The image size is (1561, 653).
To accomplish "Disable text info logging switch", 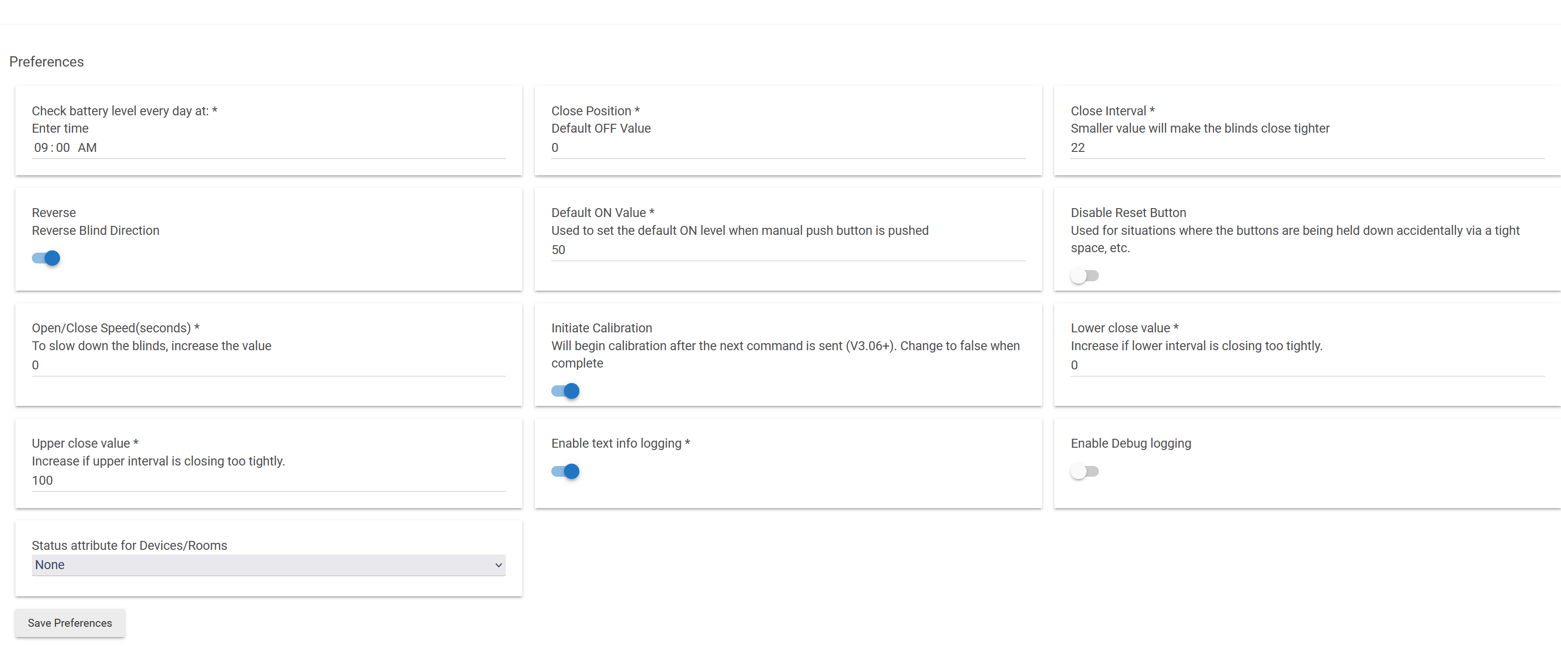I will click(x=565, y=471).
